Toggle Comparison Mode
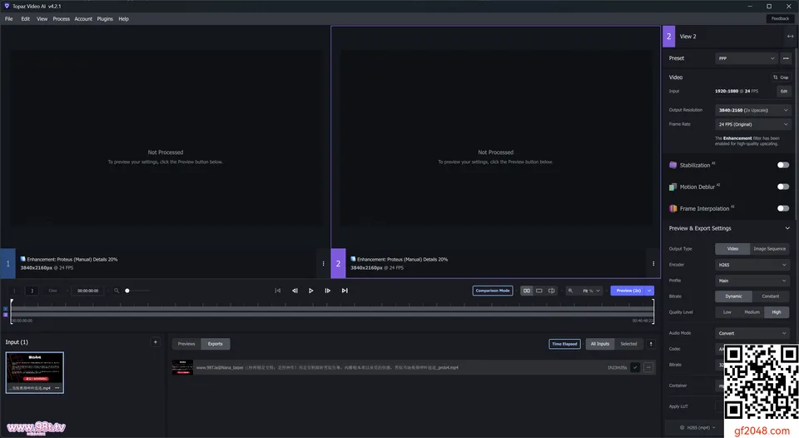799x438 pixels. pos(493,291)
